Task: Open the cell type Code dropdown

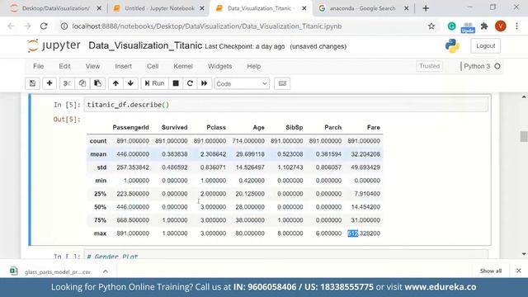Action: 242,83
